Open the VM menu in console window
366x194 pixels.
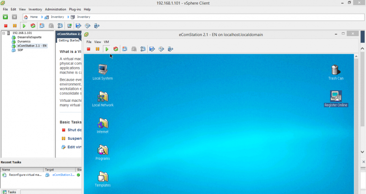pyautogui.click(x=106, y=42)
